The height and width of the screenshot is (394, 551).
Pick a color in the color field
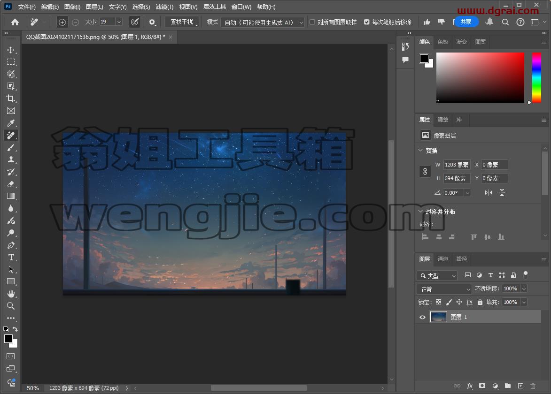click(x=480, y=77)
